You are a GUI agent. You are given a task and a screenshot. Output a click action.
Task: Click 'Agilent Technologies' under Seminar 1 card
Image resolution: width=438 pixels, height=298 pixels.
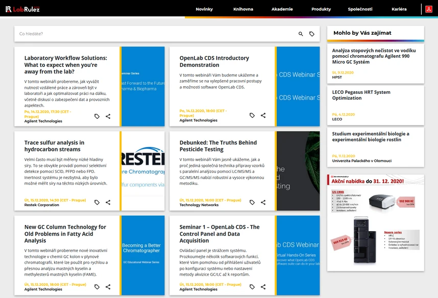(x=199, y=289)
